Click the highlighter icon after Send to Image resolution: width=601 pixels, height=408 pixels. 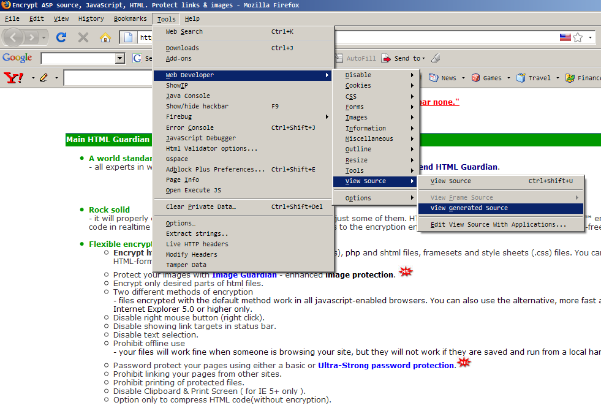(x=436, y=58)
